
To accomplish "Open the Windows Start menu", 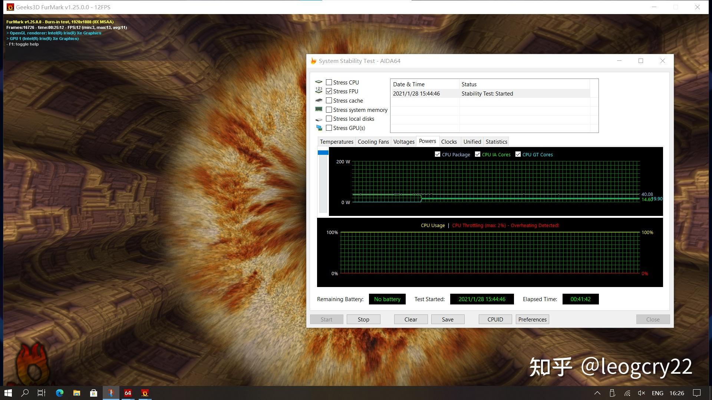I will (8, 393).
